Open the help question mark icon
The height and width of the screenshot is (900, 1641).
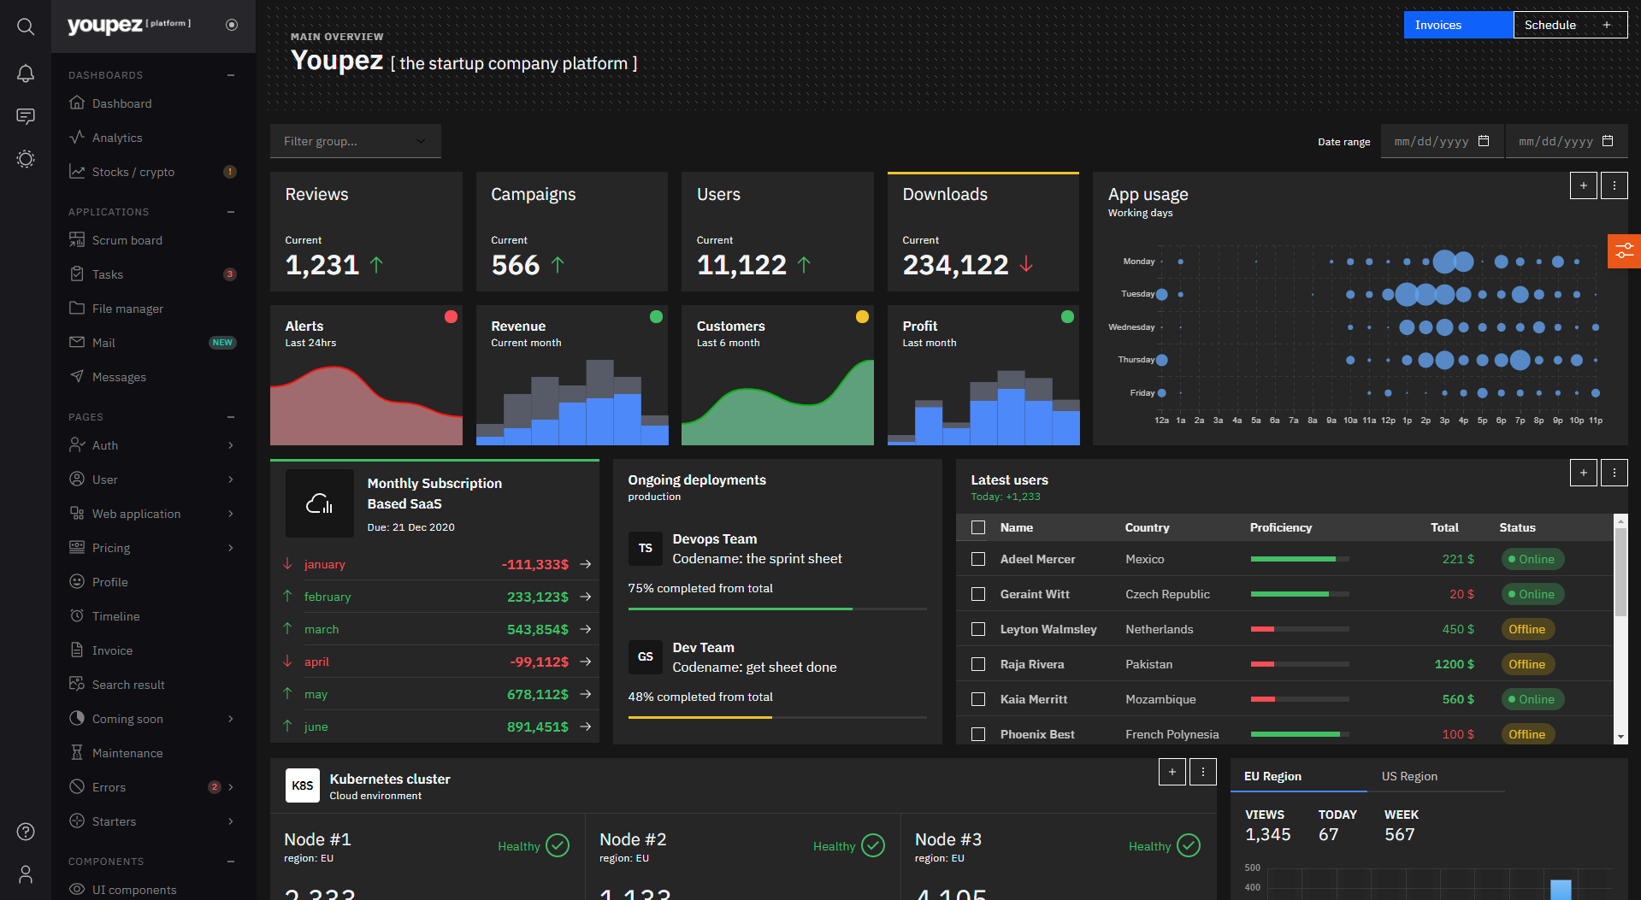point(26,832)
